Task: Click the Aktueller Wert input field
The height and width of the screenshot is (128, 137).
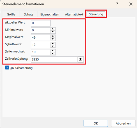Action: click(x=41, y=23)
